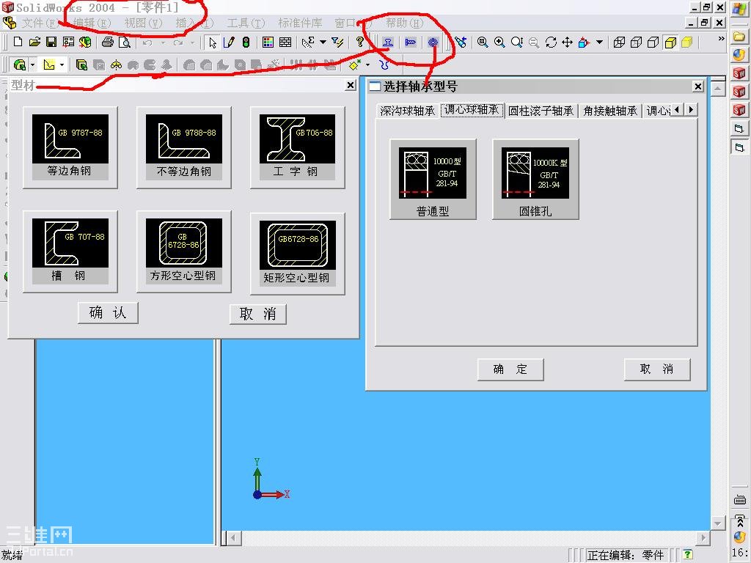Image resolution: width=751 pixels, height=563 pixels.
Task: Open the 工具 (Tools) menu
Action: 246,23
